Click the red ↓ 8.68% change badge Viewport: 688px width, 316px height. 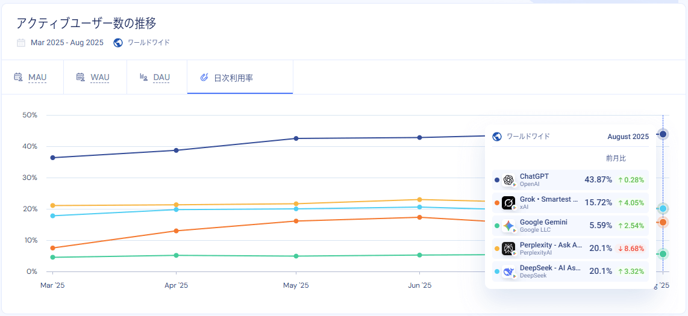631,249
